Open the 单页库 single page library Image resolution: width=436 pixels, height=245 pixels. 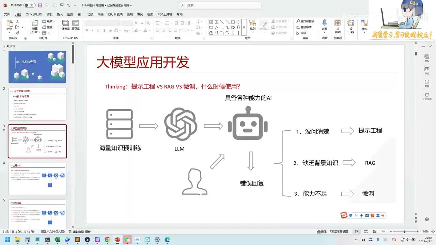[x=76, y=25]
